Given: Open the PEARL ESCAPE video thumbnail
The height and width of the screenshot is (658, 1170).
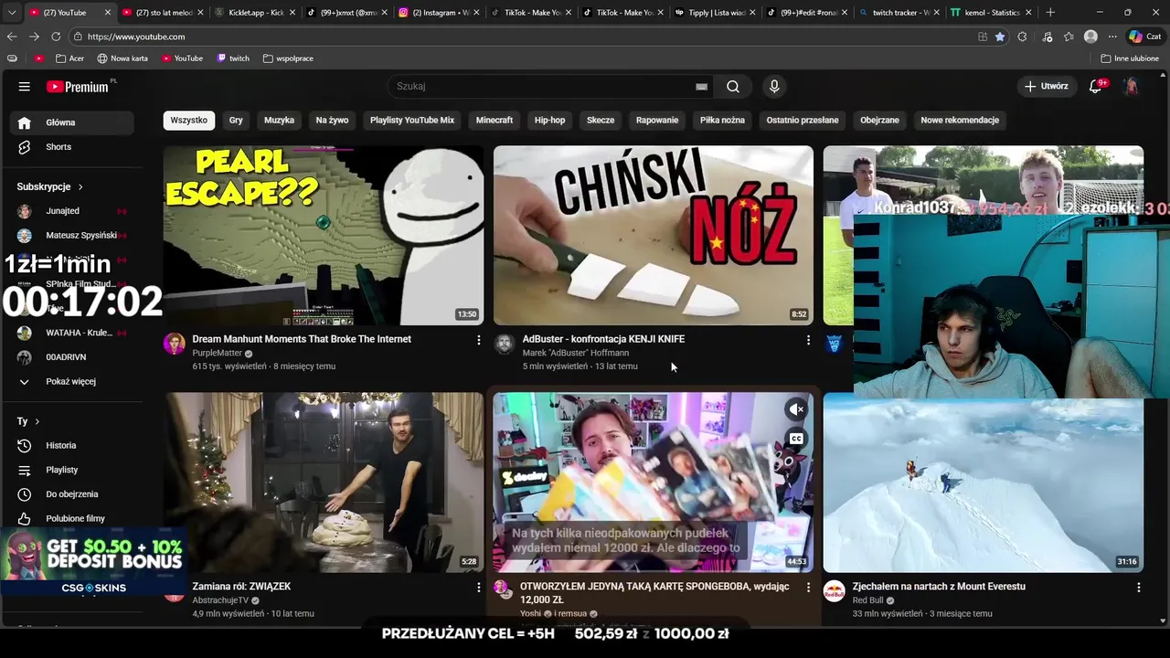Looking at the screenshot, I should [324, 235].
